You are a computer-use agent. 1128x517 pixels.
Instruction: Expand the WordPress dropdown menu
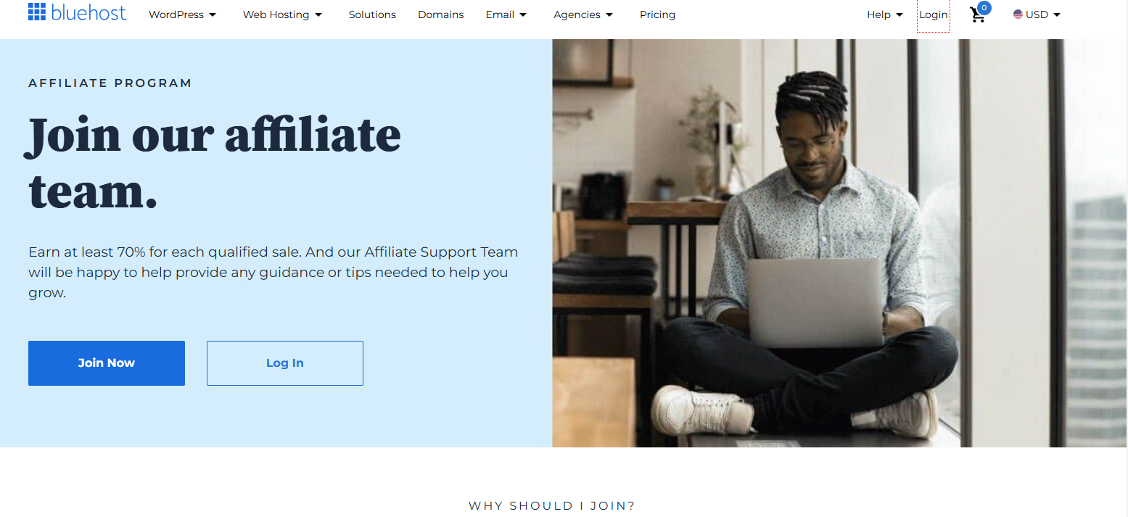(x=183, y=15)
